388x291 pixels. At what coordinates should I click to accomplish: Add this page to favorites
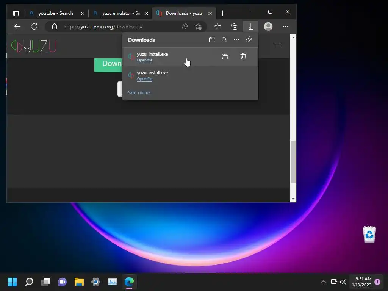click(198, 27)
